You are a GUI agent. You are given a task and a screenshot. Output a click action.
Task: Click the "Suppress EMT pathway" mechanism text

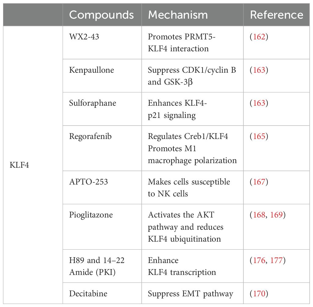tap(190, 294)
